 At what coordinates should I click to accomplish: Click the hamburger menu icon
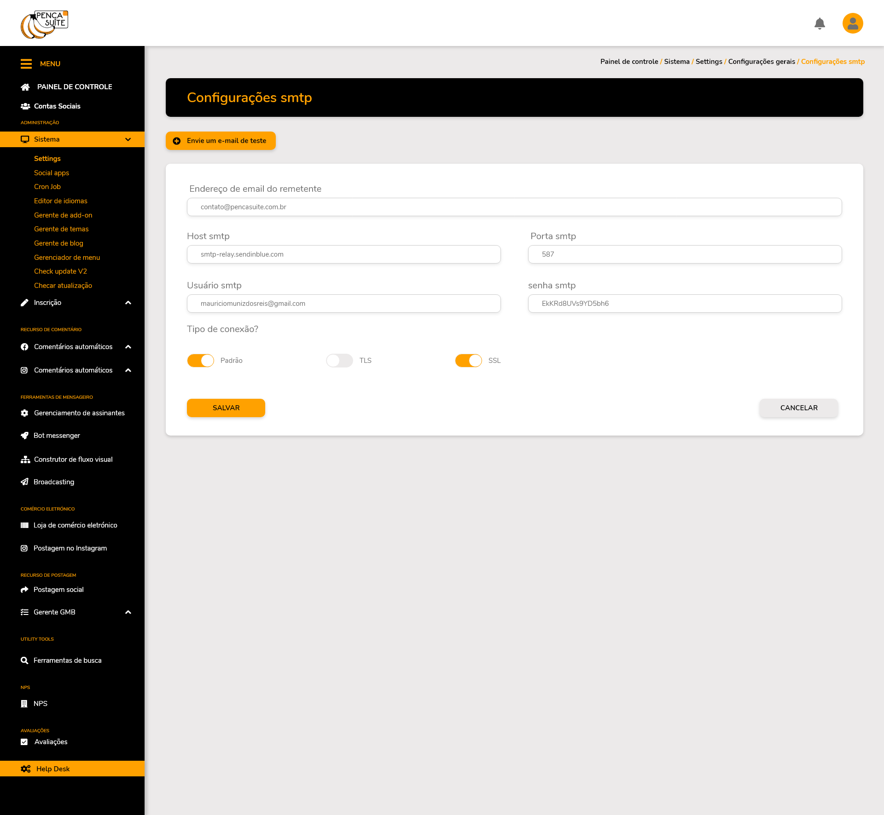click(x=26, y=64)
